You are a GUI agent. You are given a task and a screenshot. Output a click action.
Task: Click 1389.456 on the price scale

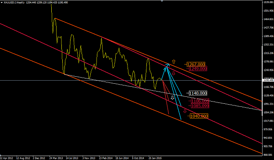[x=269, y=36]
